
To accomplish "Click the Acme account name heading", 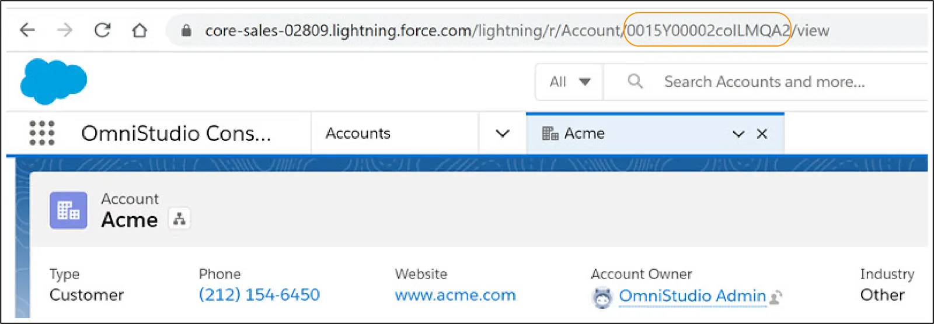I will pyautogui.click(x=130, y=220).
